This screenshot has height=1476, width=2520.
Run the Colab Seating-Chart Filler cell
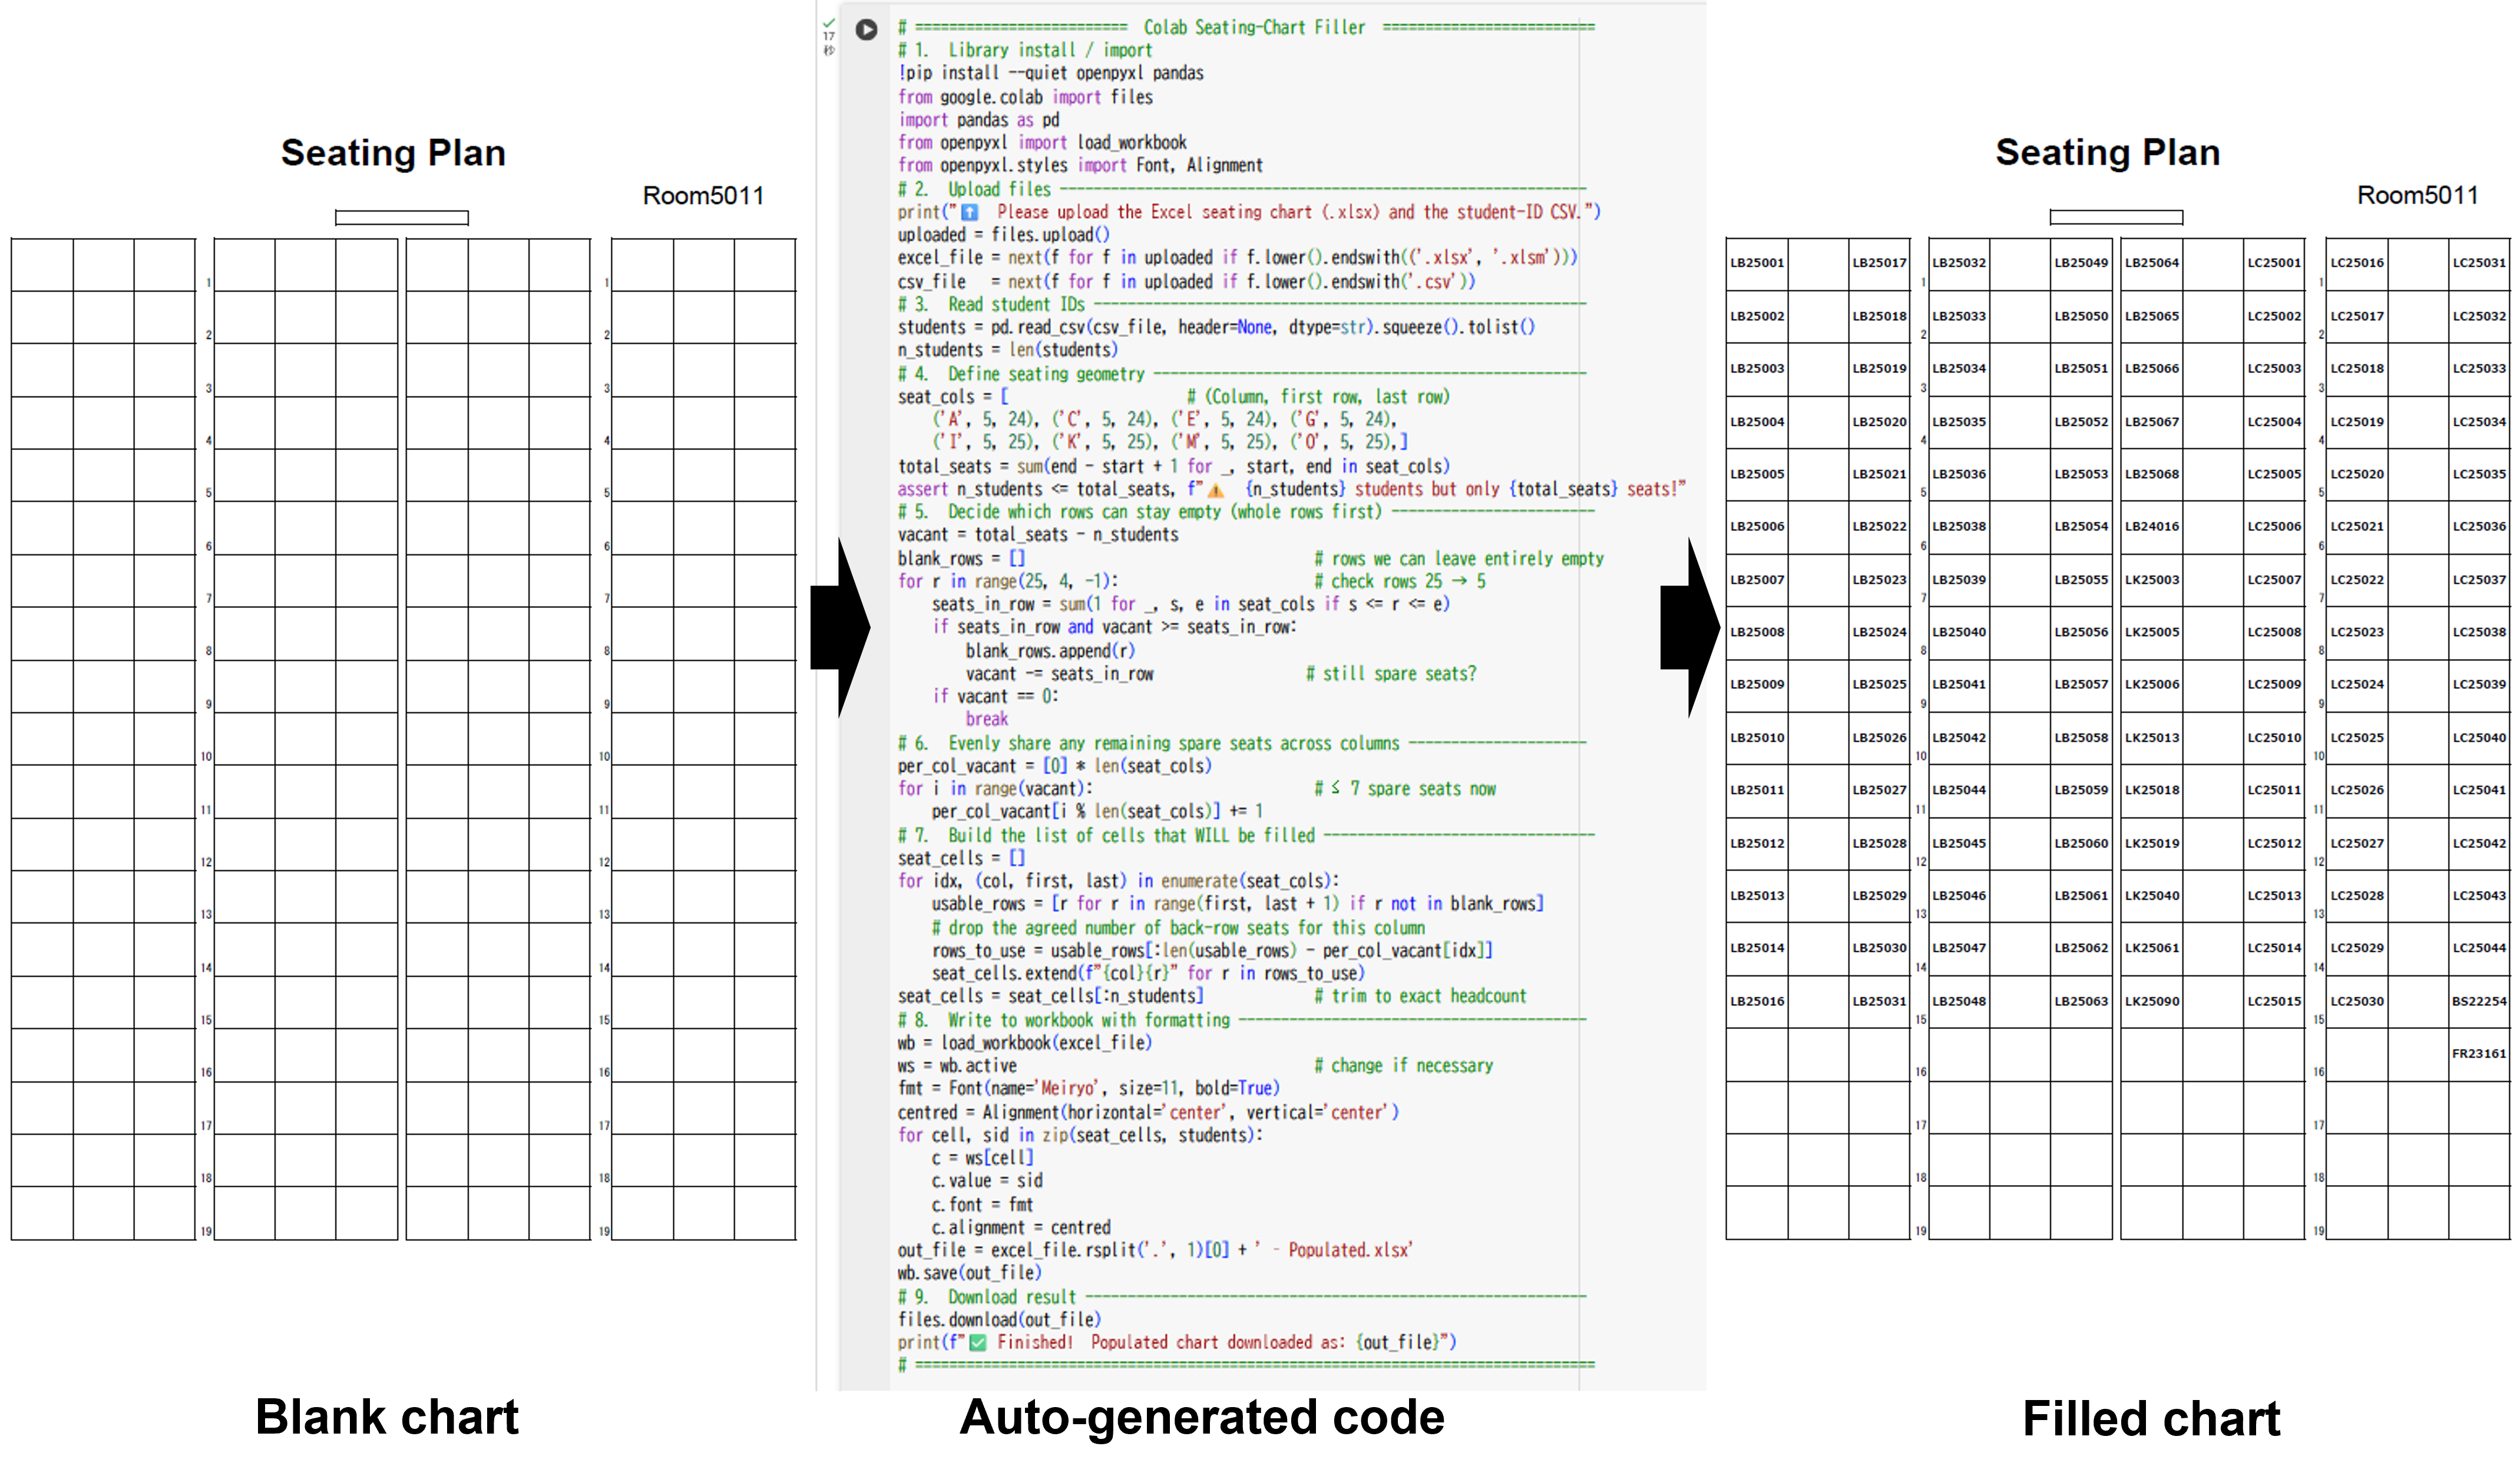(866, 30)
